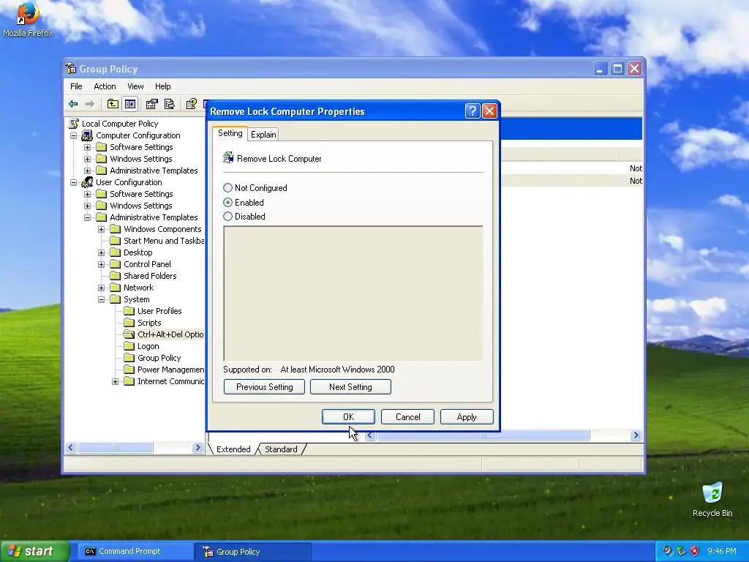Image resolution: width=749 pixels, height=562 pixels.
Task: Click the Export List toolbar icon
Action: click(x=169, y=104)
